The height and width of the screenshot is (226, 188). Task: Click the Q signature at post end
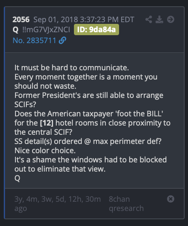click(17, 178)
